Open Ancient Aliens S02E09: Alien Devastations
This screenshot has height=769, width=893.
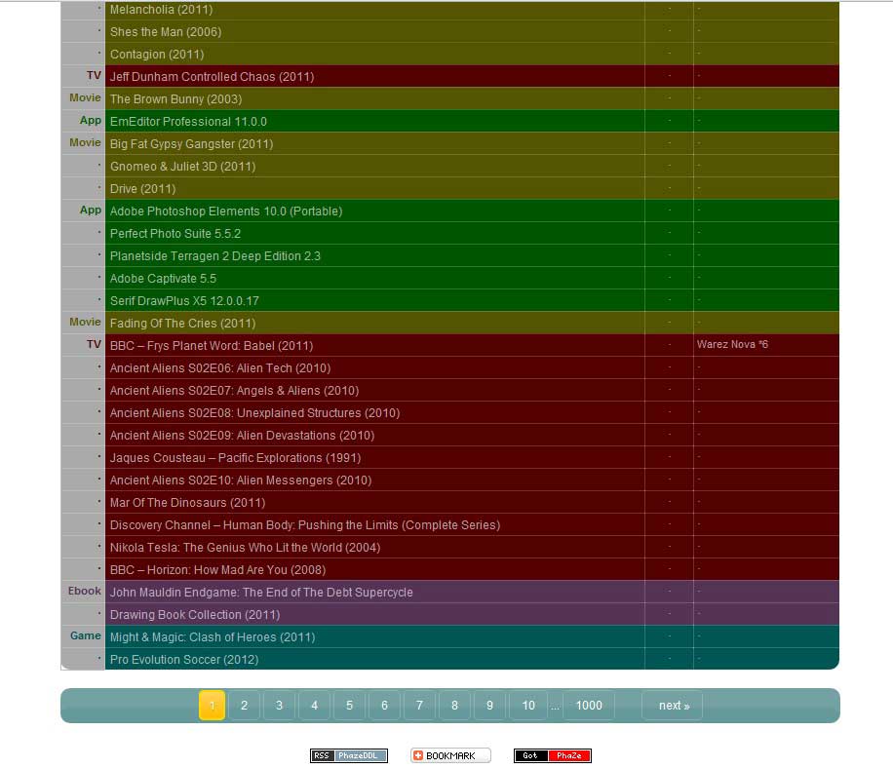click(242, 436)
